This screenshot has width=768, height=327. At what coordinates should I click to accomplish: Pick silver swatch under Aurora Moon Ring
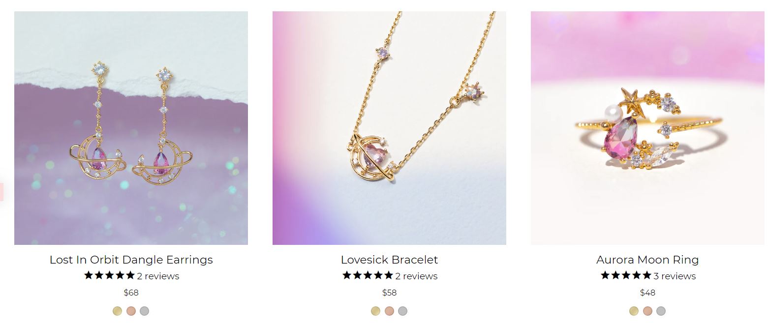[661, 311]
